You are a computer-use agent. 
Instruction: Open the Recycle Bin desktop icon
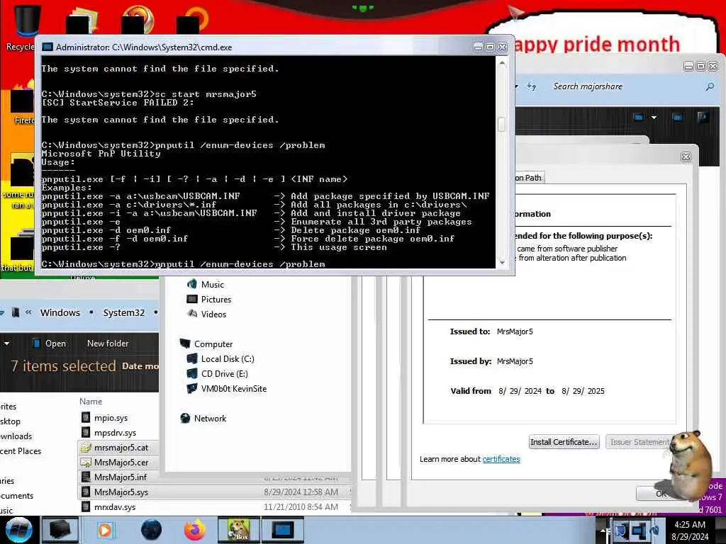pyautogui.click(x=27, y=27)
